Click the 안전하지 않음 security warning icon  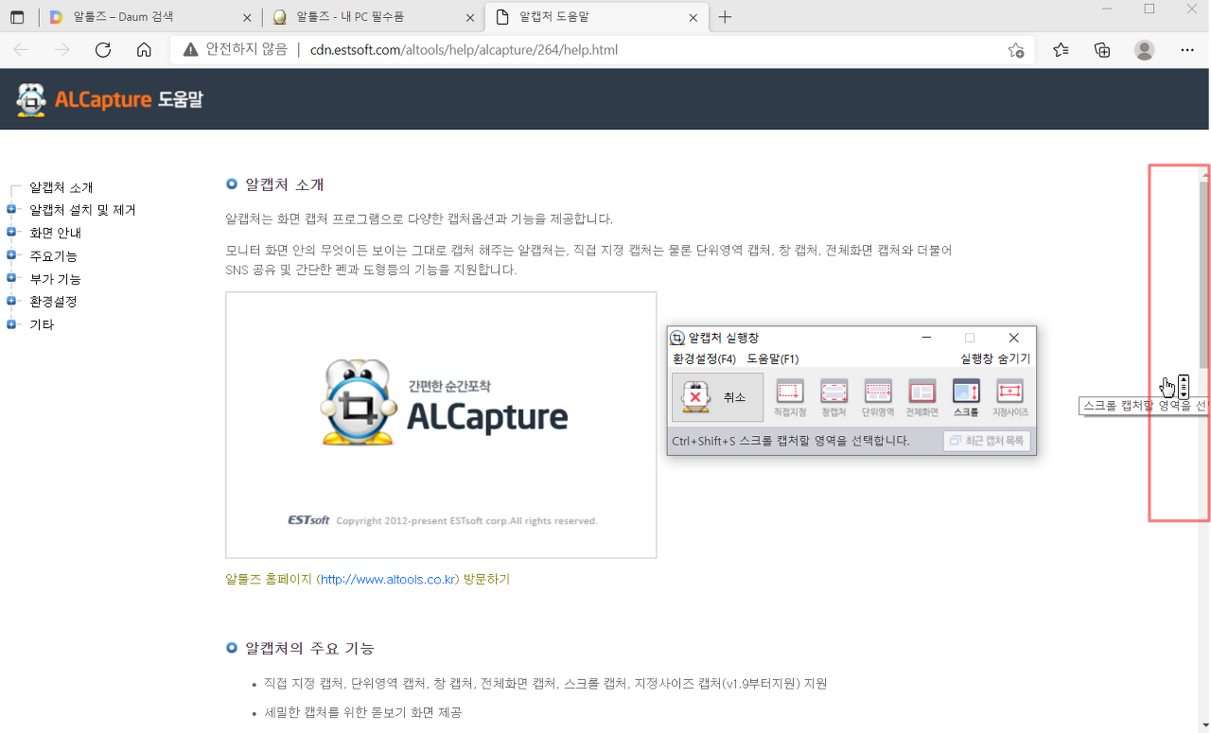click(190, 50)
